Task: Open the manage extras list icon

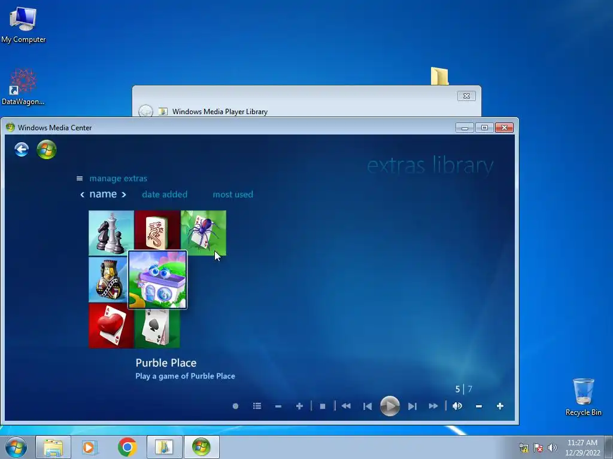Action: click(80, 178)
